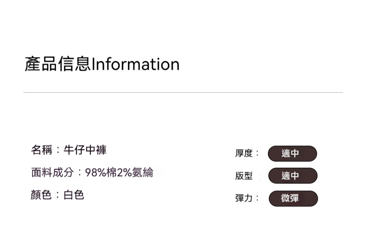This screenshot has width=370, height=252.
Task: Click the colon after 厚度
Action: [257, 154]
